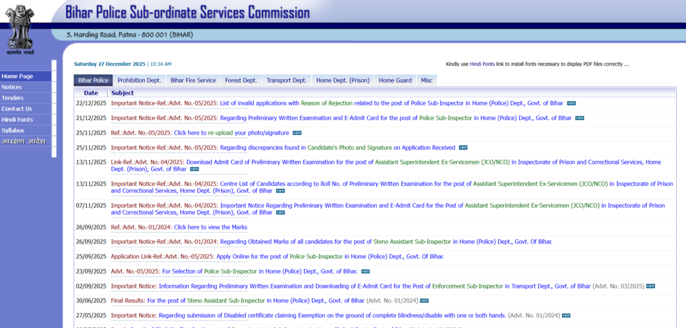The image size is (686, 328).
Task: Open Contact Us page
Action: pos(17,109)
